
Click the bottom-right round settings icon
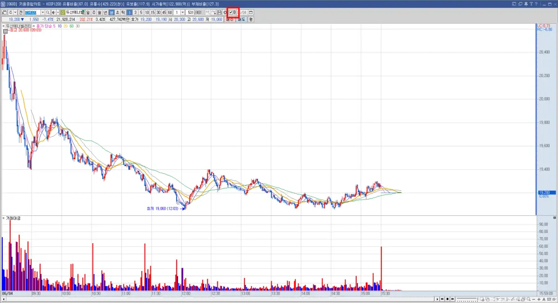pos(554,299)
